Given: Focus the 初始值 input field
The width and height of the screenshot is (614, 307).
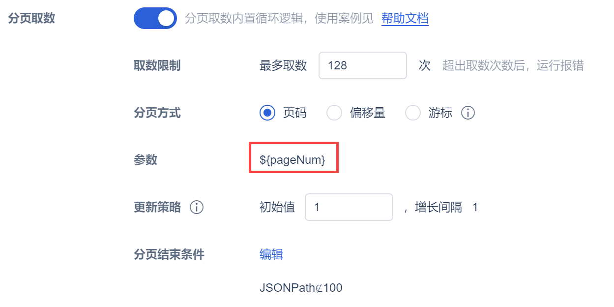Looking at the screenshot, I should [349, 208].
